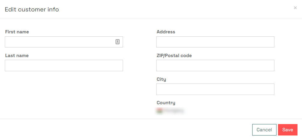Place cursor in the City field
The width and height of the screenshot is (302, 140).
(x=215, y=89)
